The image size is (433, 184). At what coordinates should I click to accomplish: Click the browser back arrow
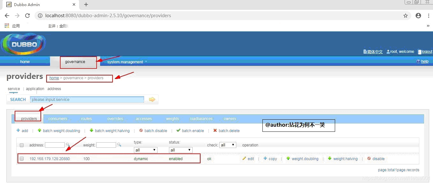pyautogui.click(x=7, y=16)
